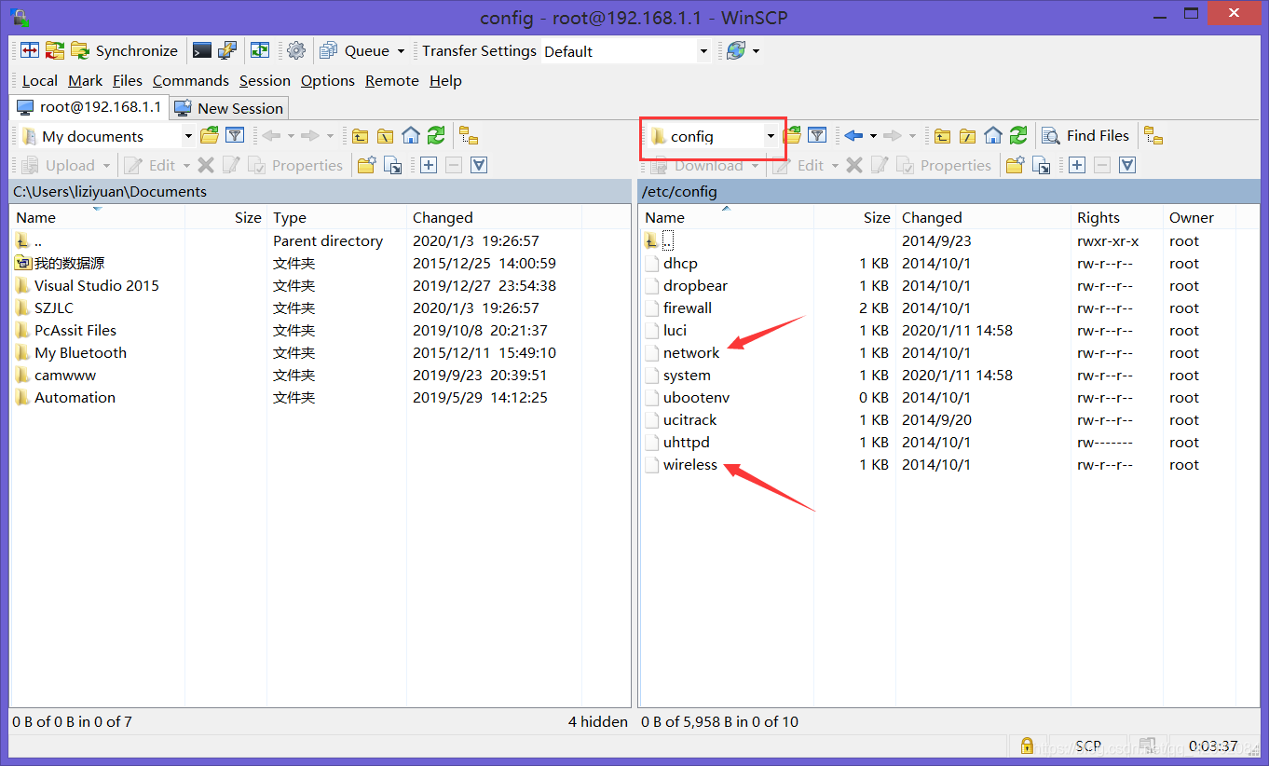Open the Session menu
Viewport: 1269px width, 766px height.
[265, 80]
